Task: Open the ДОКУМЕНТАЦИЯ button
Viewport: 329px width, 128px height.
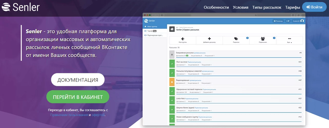Action: click(x=78, y=80)
